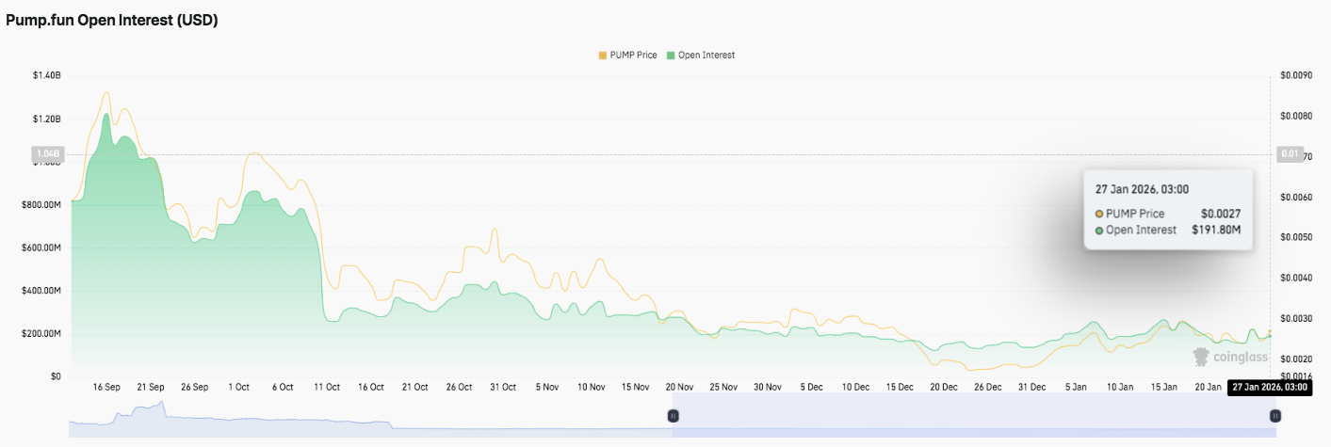Click the selected range area in navigator
The image size is (1331, 447).
970,415
